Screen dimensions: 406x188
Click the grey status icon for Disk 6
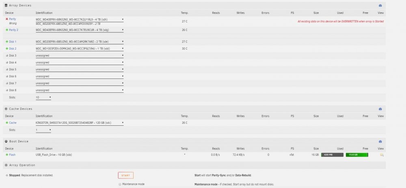[x=7, y=77]
